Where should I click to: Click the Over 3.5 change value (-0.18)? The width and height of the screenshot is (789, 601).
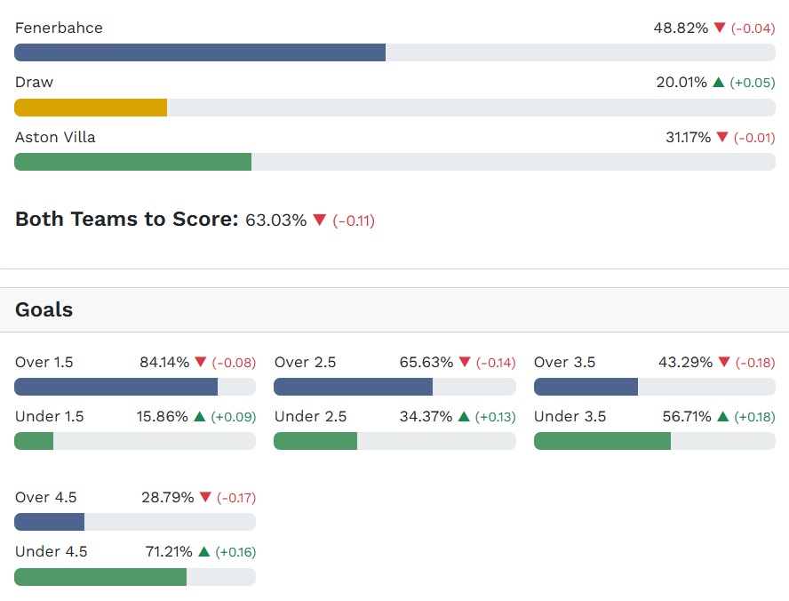point(754,363)
